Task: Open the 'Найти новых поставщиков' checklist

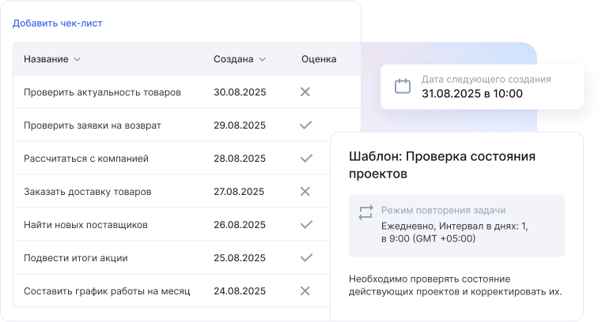Action: pos(85,225)
